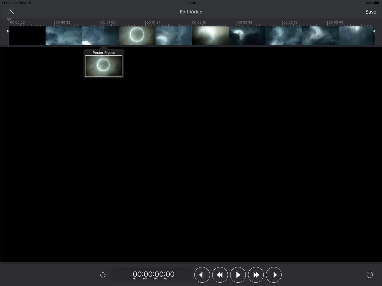Select the black first filmstrip frame
This screenshot has width=382, height=286.
[x=27, y=35]
